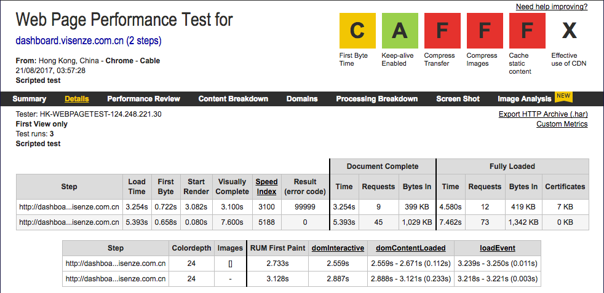Image resolution: width=604 pixels, height=293 pixels.
Task: Go to the Domains tab
Action: (x=302, y=99)
